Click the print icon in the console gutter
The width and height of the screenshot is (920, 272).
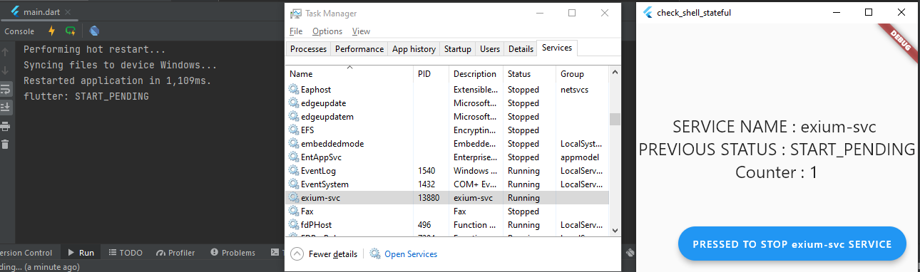coord(5,126)
